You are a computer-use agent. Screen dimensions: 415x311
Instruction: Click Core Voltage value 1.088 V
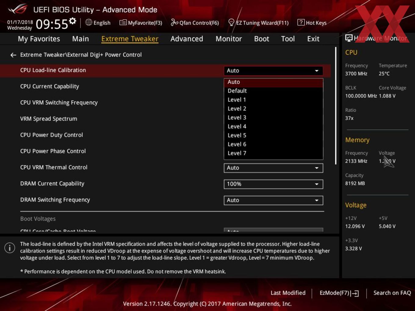387,96
